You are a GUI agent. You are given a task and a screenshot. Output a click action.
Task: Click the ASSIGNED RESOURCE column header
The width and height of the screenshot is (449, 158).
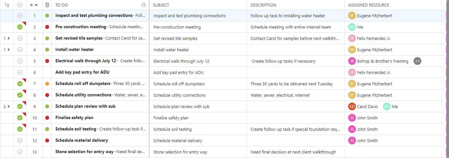[368, 5]
